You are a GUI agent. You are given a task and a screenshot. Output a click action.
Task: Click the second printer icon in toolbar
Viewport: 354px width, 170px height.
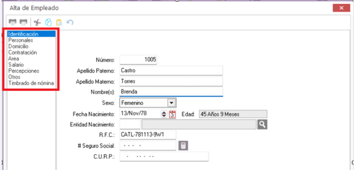pos(23,22)
